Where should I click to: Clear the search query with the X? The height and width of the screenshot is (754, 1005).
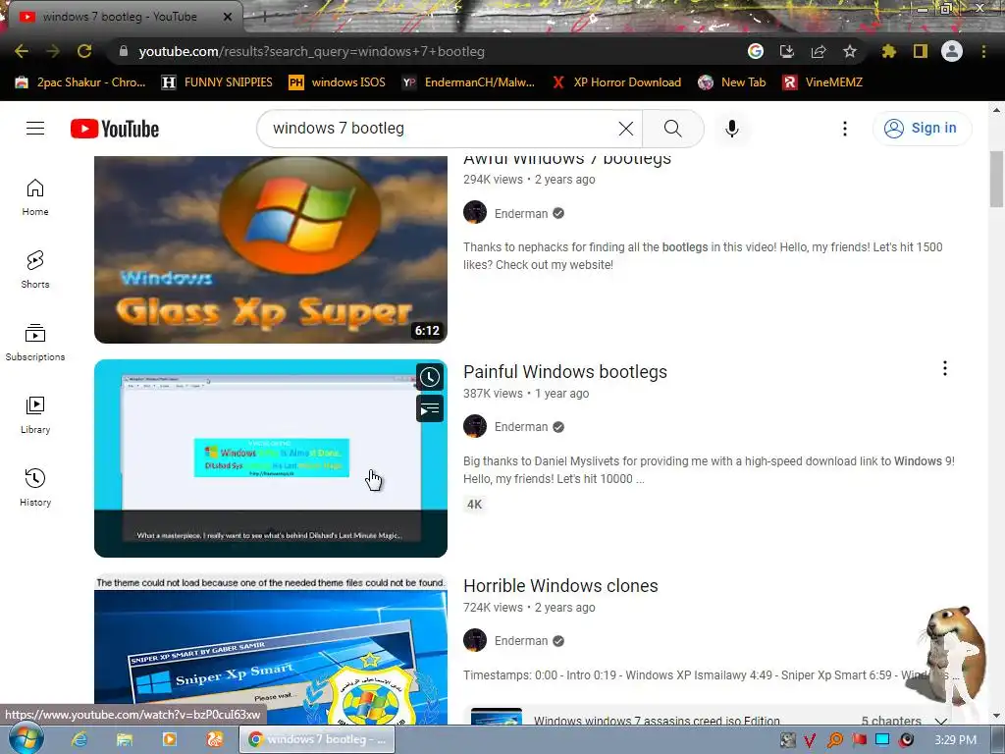coord(626,129)
